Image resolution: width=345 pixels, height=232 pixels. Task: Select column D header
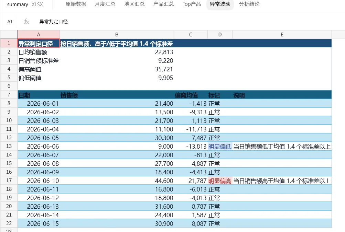click(x=220, y=34)
